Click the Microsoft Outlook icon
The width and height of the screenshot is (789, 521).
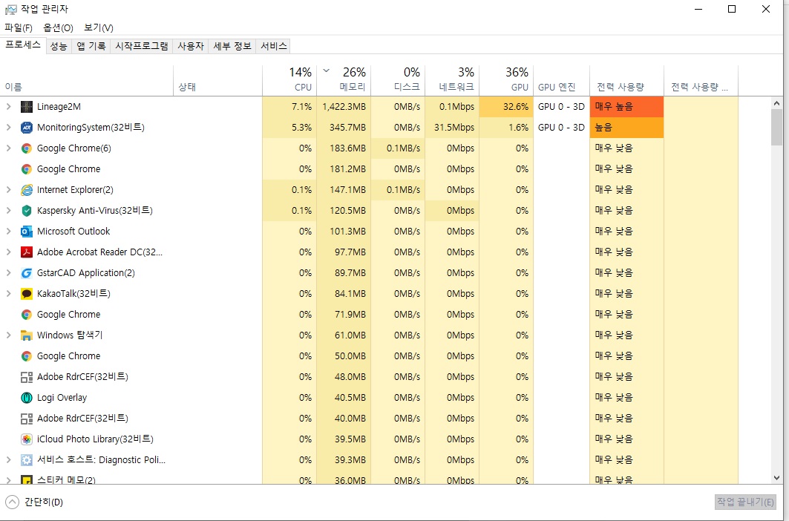click(27, 232)
